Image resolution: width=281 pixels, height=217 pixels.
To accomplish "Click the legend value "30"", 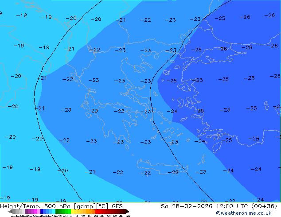I will pyautogui.click(x=102, y=216).
